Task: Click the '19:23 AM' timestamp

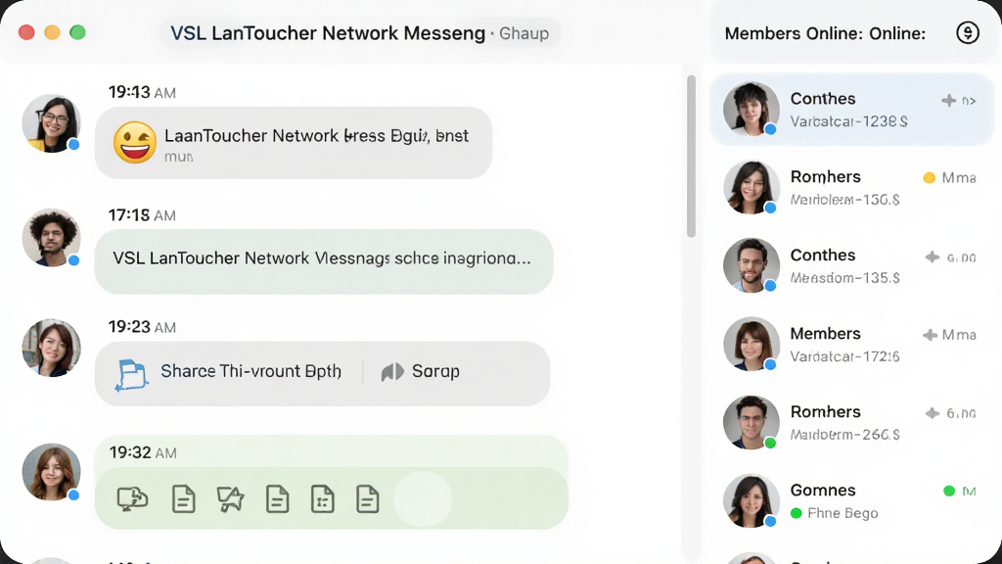Action: [142, 327]
